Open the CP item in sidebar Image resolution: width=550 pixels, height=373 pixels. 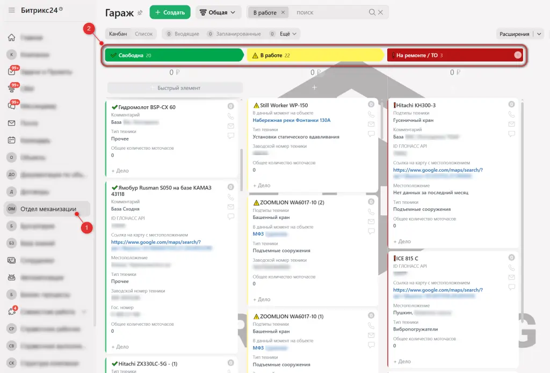(x=12, y=328)
